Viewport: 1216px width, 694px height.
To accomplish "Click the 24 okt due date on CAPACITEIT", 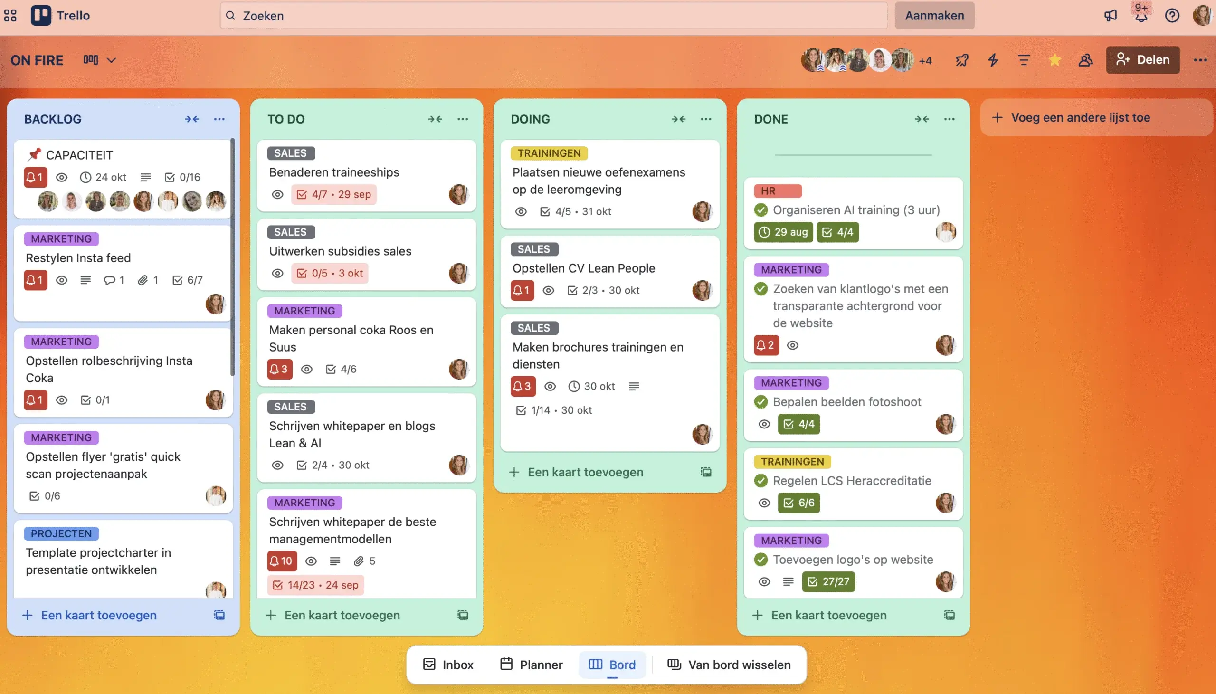I will (104, 177).
